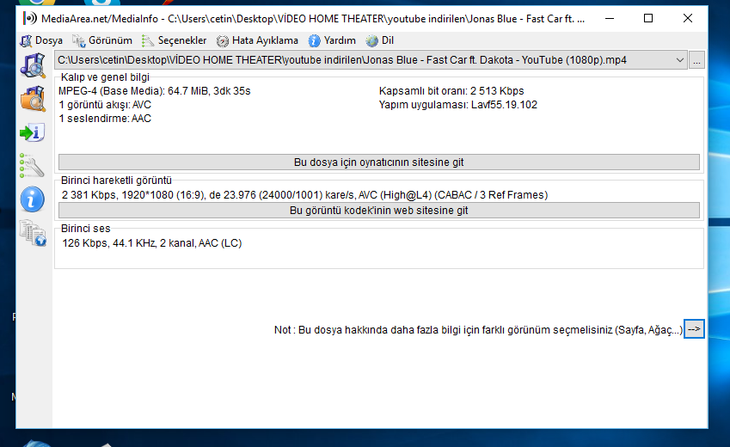Click 'Kapsamlı bit oranı: 2 513 Kbps'
This screenshot has height=447, width=730.
[451, 91]
